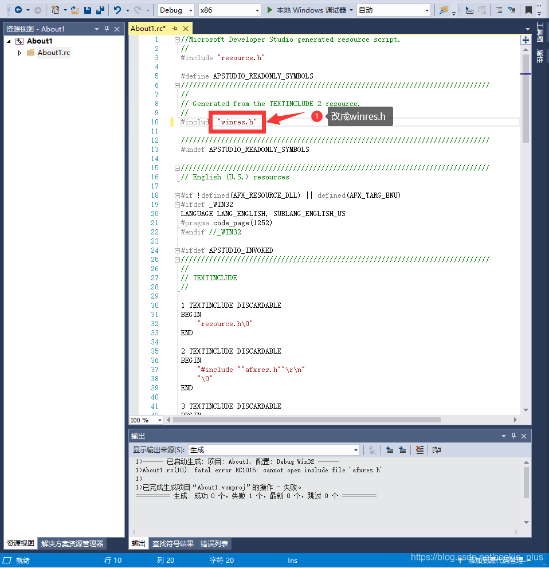Select the About1 project node
The image size is (549, 568).
(40, 41)
